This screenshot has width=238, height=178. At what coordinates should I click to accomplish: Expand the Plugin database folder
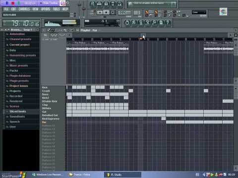tap(20, 76)
